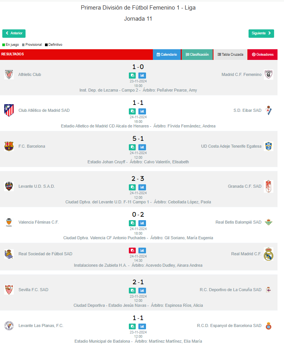Open report icon for Valencia vs Betis
Screen dimensions: 284x348
point(132,223)
